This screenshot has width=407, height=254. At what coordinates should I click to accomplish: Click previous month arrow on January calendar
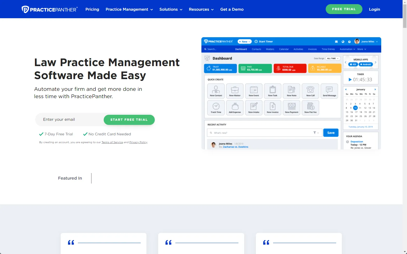point(346,89)
